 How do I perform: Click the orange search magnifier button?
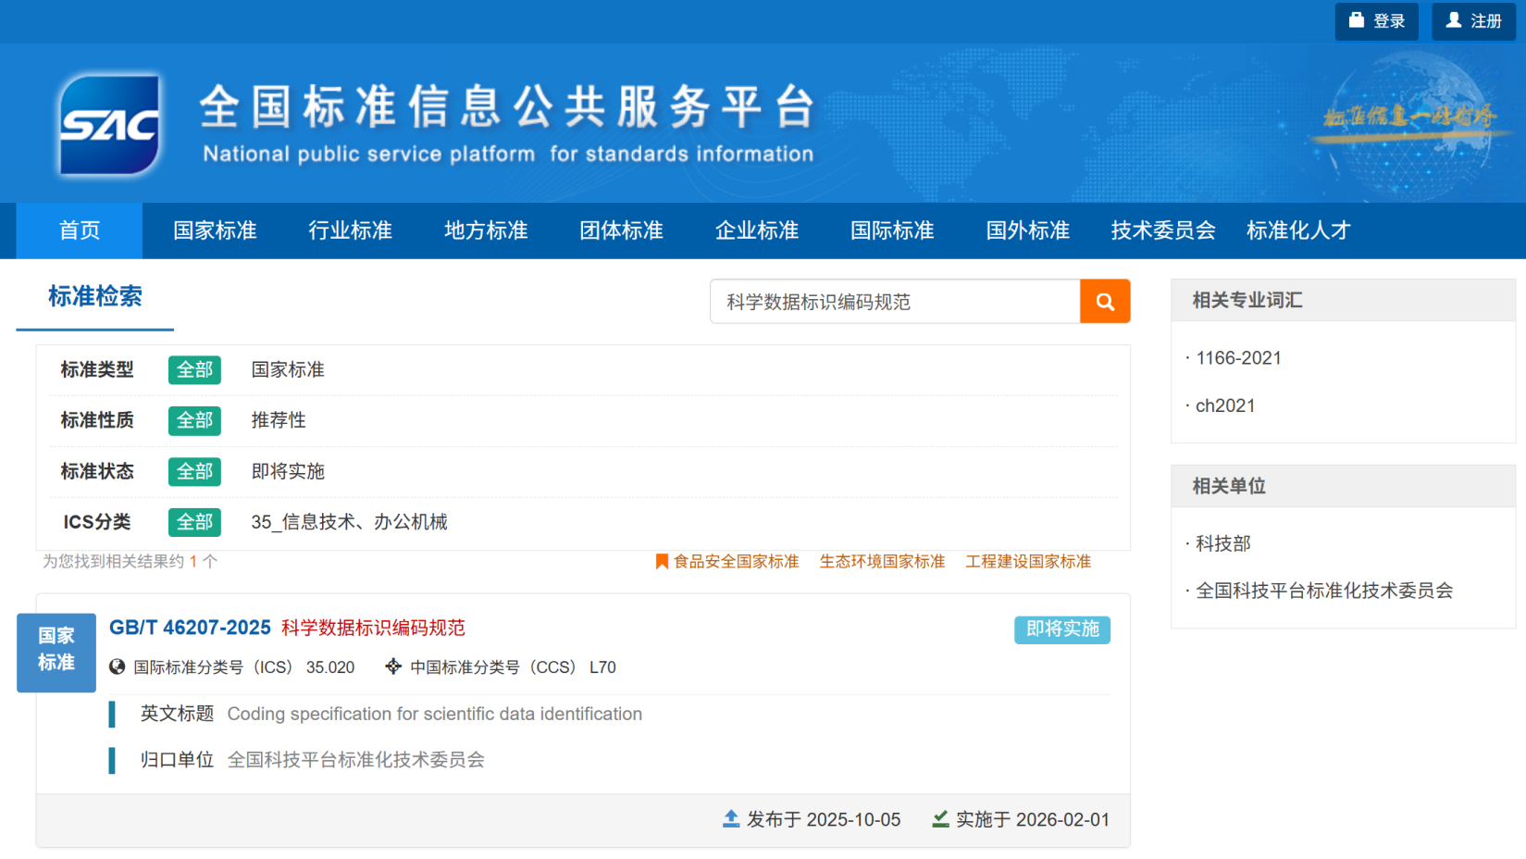coord(1104,302)
